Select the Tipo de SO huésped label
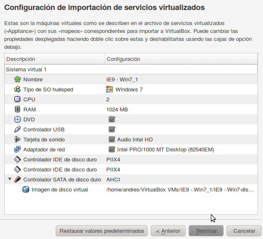This screenshot has width=263, height=239. [x=48, y=89]
